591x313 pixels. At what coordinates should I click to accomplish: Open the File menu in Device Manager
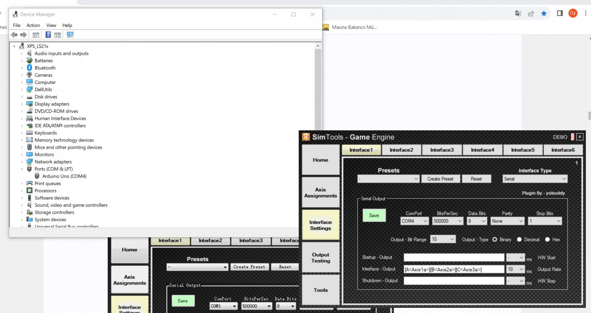point(17,25)
